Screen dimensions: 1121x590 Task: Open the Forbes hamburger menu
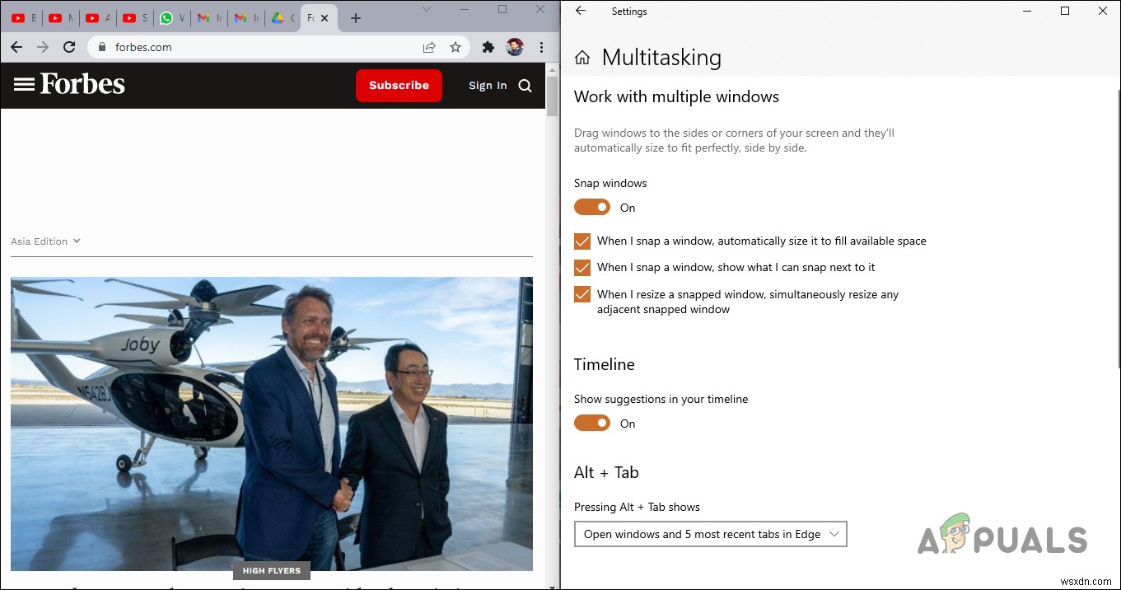click(x=24, y=84)
